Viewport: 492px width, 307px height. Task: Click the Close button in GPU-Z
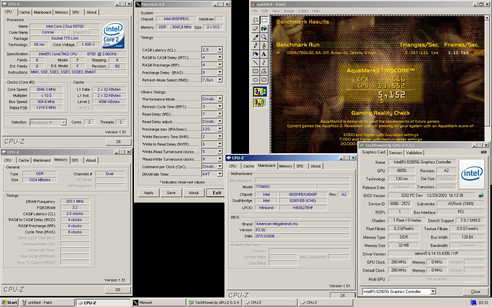[x=475, y=292]
